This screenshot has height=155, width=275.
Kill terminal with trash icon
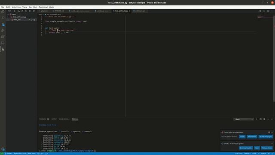point(264,119)
